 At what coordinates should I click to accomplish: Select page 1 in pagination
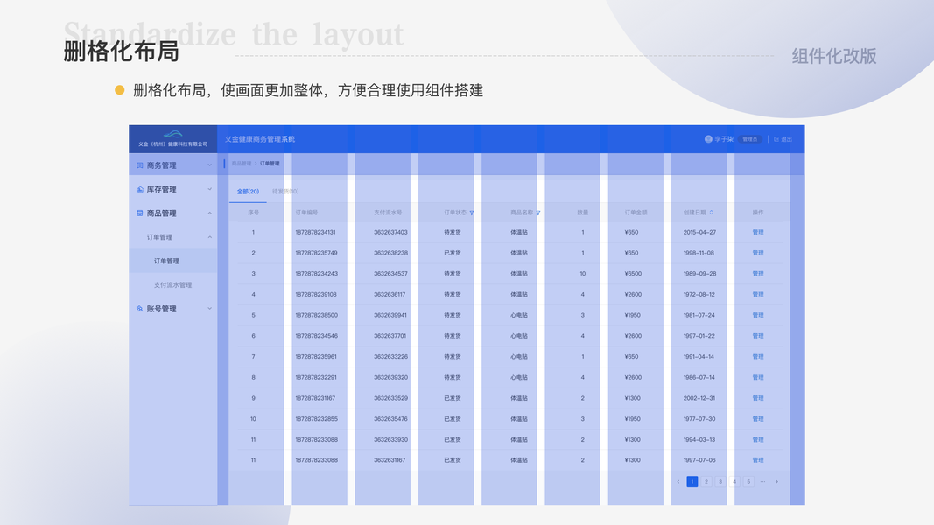[692, 482]
